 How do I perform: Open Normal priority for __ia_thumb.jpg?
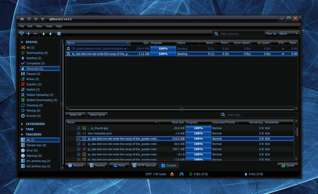225,128
